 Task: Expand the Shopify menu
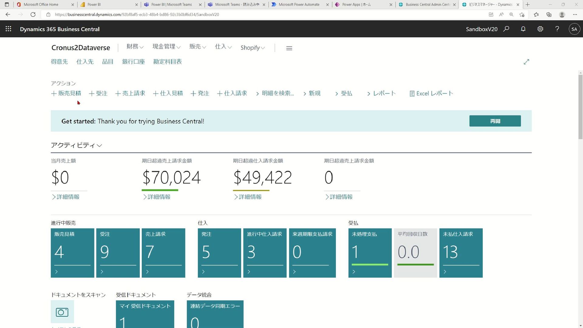coord(253,48)
